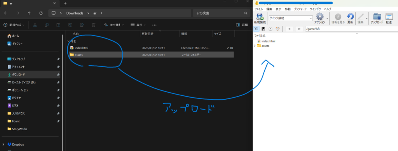
Task: Go forward with Cyberduck's right arrow
Action: 300,29
